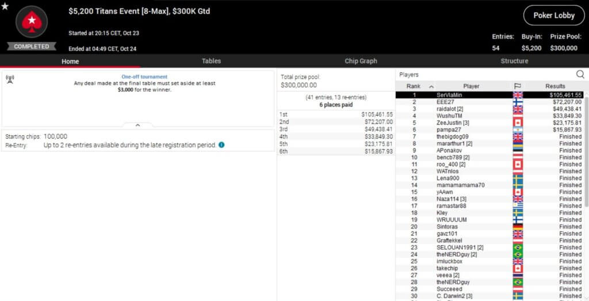This screenshot has width=589, height=301.
Task: Open the Chip Graph tab
Action: click(x=361, y=61)
